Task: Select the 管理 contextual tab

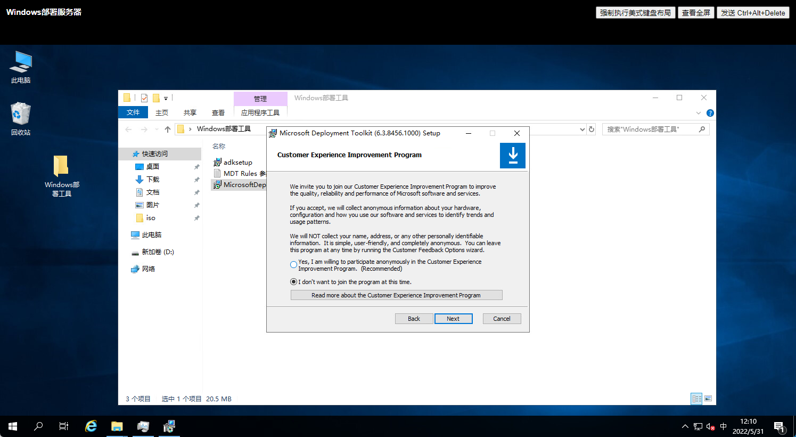Action: click(260, 99)
